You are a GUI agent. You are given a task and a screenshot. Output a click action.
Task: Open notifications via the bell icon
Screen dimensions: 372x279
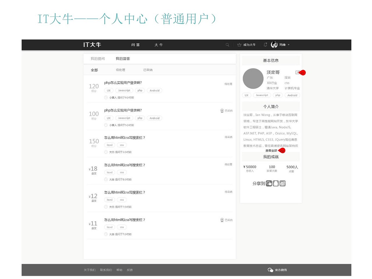[265, 45]
